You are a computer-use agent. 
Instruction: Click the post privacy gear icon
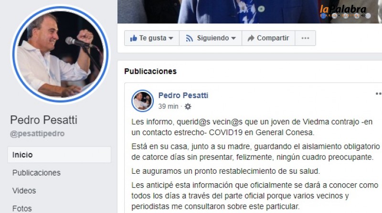click(x=188, y=106)
